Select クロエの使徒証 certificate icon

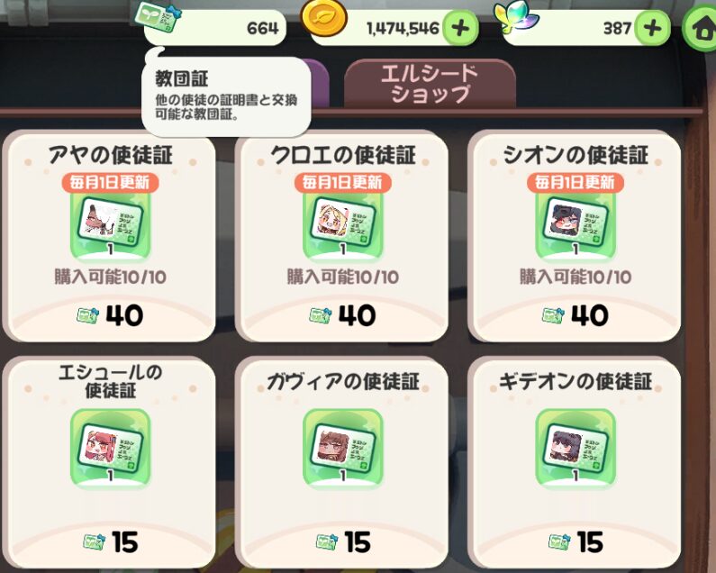point(343,225)
